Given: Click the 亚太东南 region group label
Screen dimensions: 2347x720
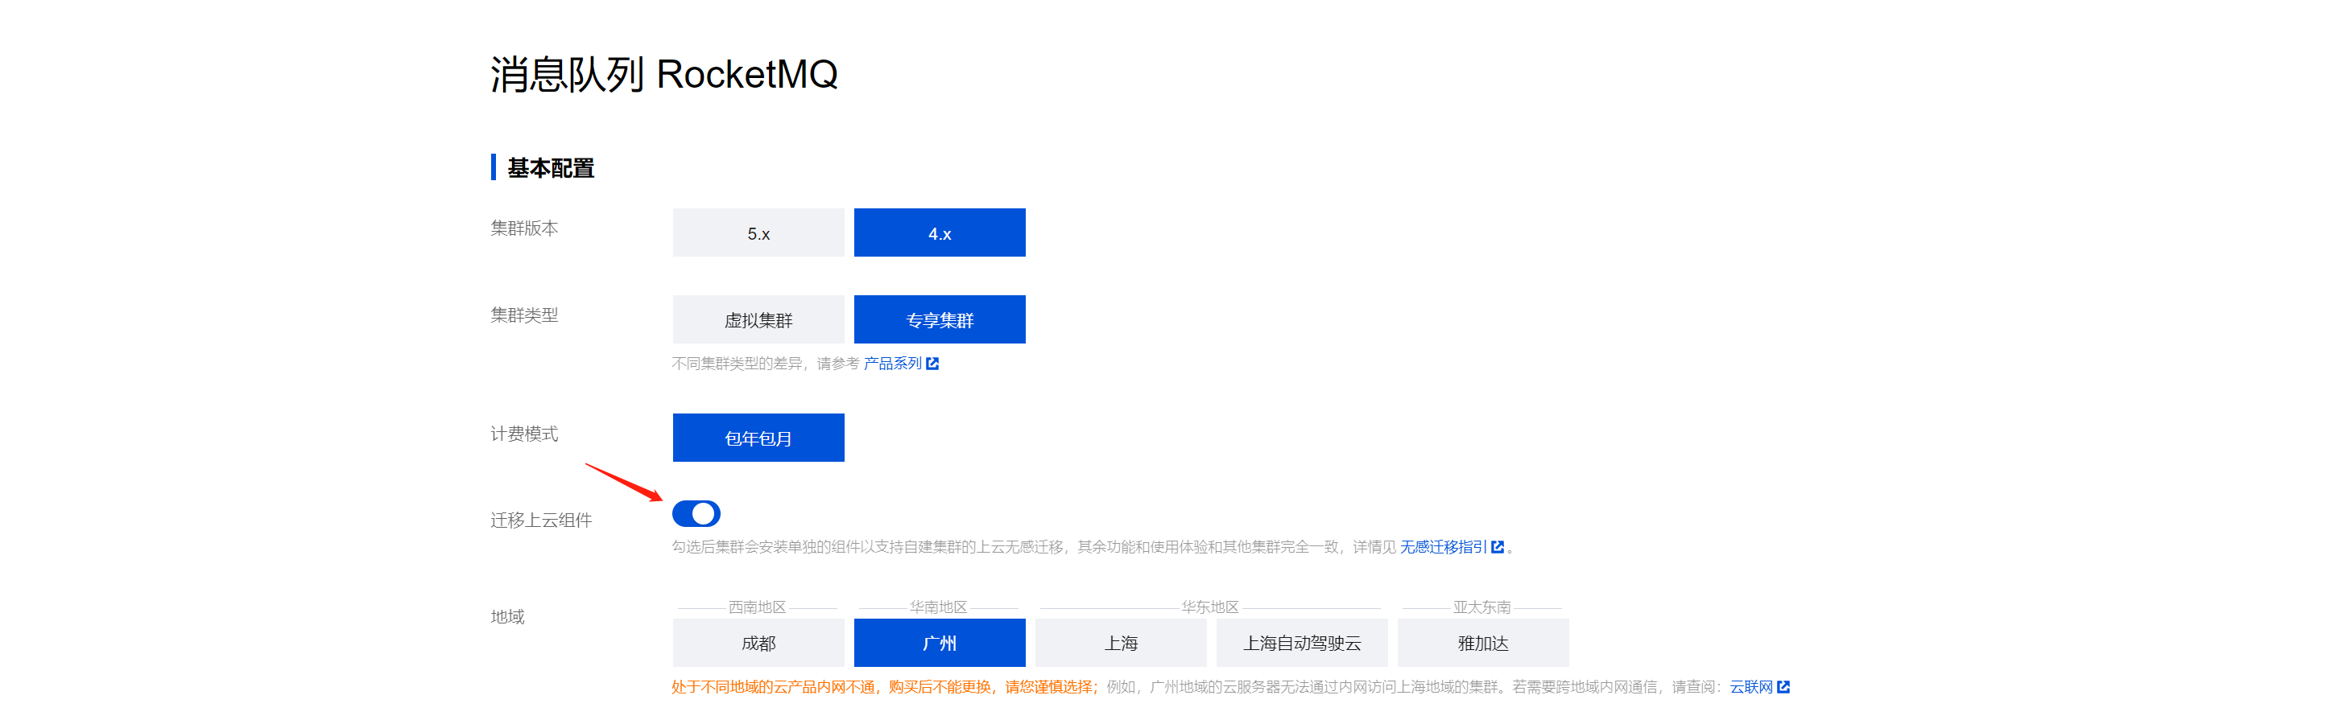Looking at the screenshot, I should [x=1481, y=607].
